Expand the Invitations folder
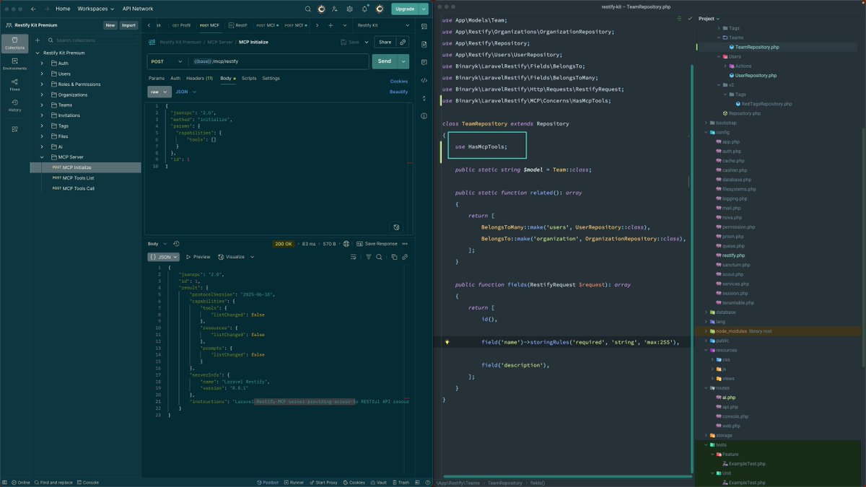 click(42, 115)
